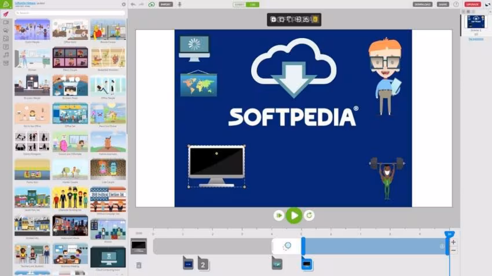The height and width of the screenshot is (276, 492).
Task: Open the video camera sidebar panel
Action: coord(6,22)
